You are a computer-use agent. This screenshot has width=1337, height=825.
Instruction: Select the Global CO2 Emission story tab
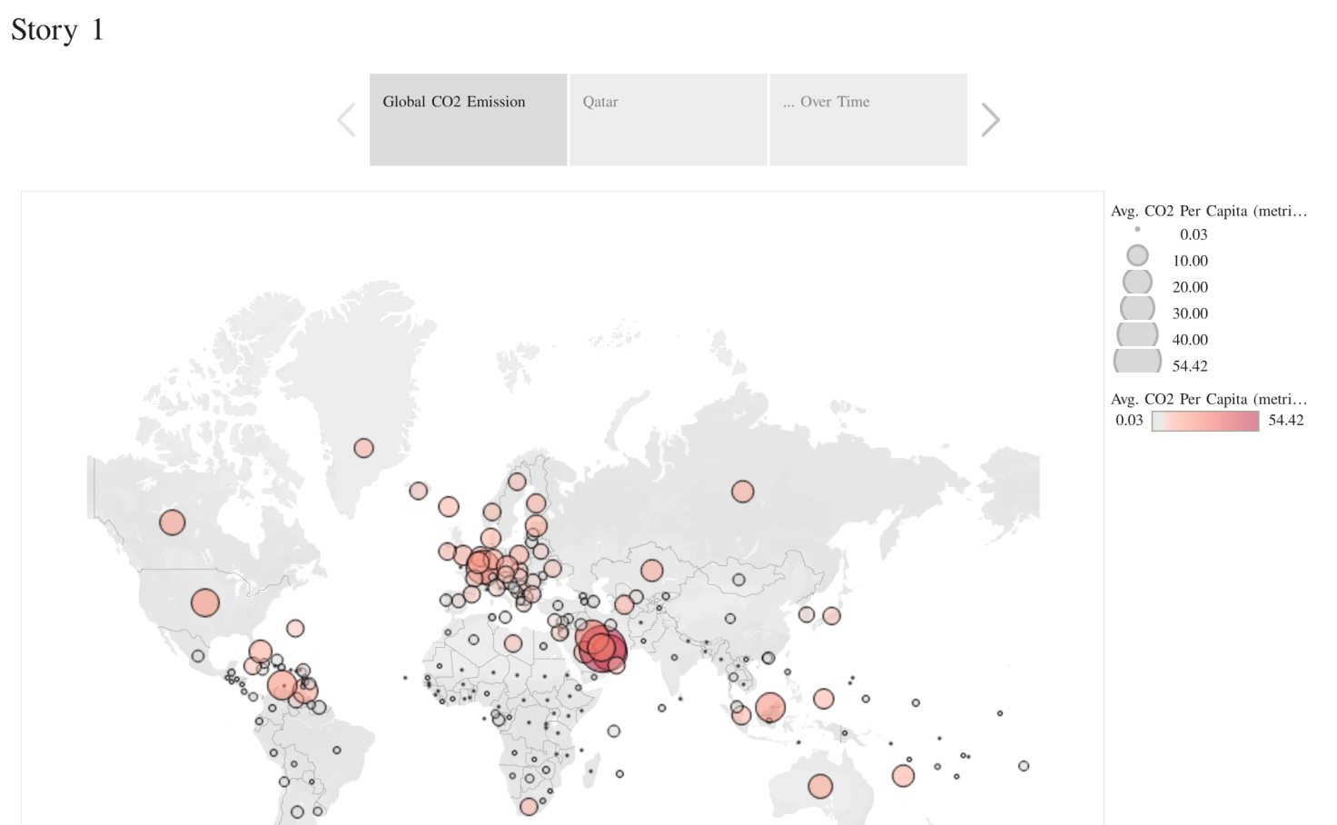pos(468,120)
